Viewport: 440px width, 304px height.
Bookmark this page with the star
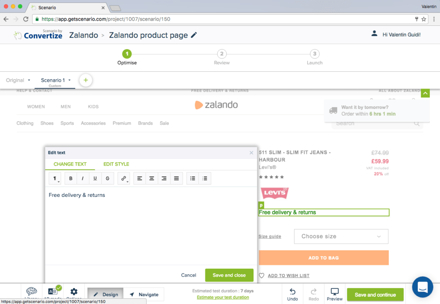tap(424, 19)
